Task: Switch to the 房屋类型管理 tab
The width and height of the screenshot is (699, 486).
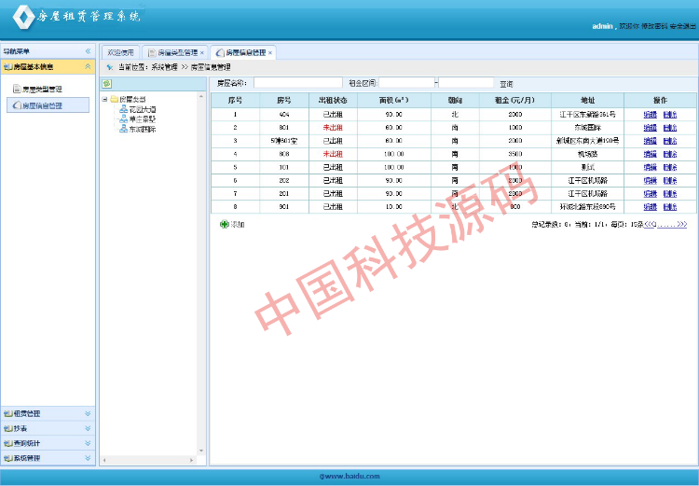Action: 174,52
